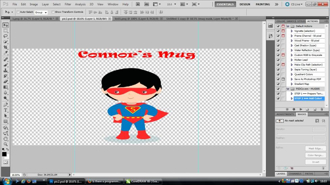
Task: Launch Mini Bridge from the top bar
Action: (147, 4)
